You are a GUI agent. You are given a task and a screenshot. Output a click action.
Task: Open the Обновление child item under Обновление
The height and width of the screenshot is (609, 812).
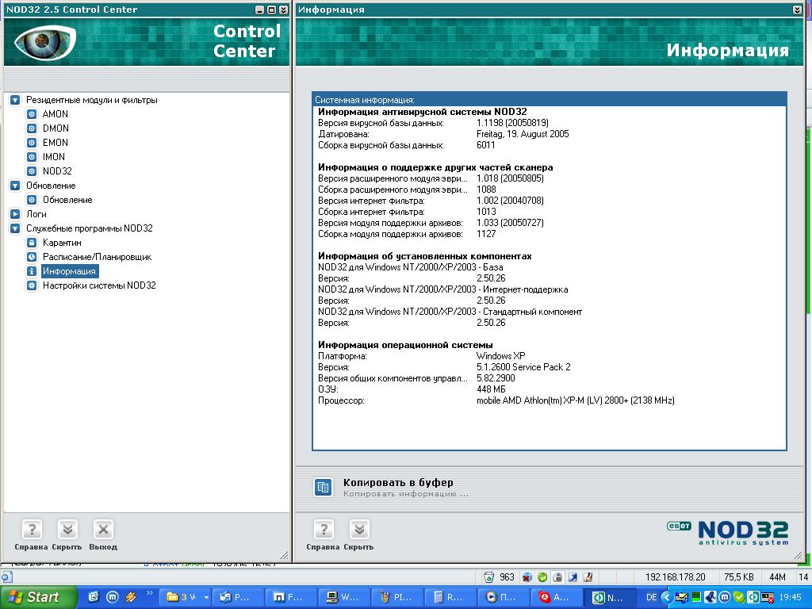[67, 200]
